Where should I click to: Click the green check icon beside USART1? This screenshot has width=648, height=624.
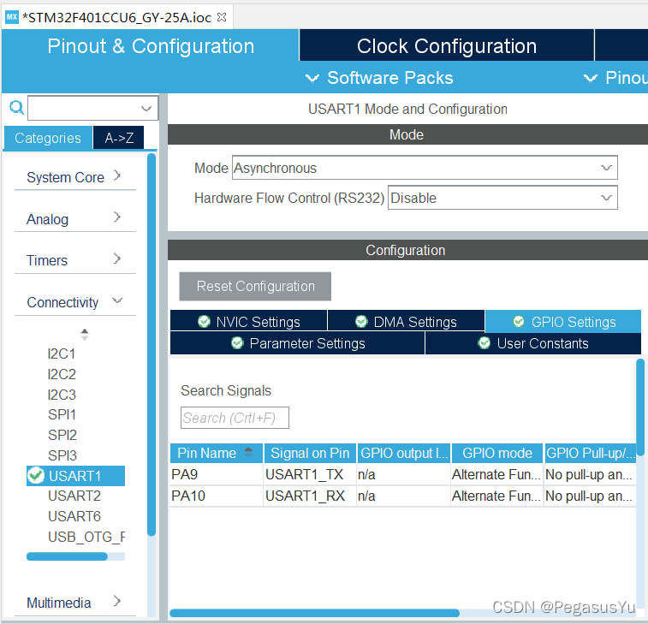[36, 475]
